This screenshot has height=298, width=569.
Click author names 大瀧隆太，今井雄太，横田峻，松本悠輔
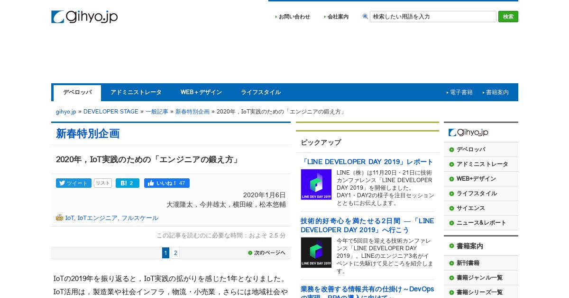pyautogui.click(x=226, y=204)
